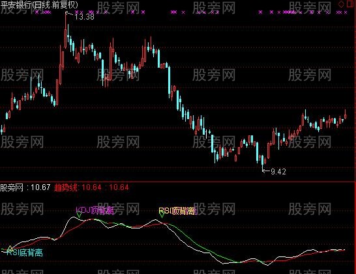Click the last candlestick on the right
356x274 pixels.
coord(346,115)
